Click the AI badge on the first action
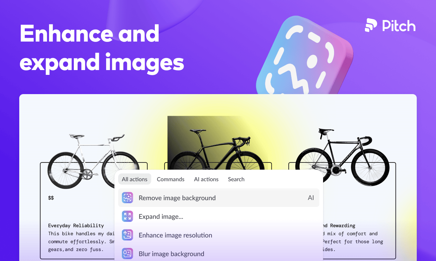 coord(311,198)
